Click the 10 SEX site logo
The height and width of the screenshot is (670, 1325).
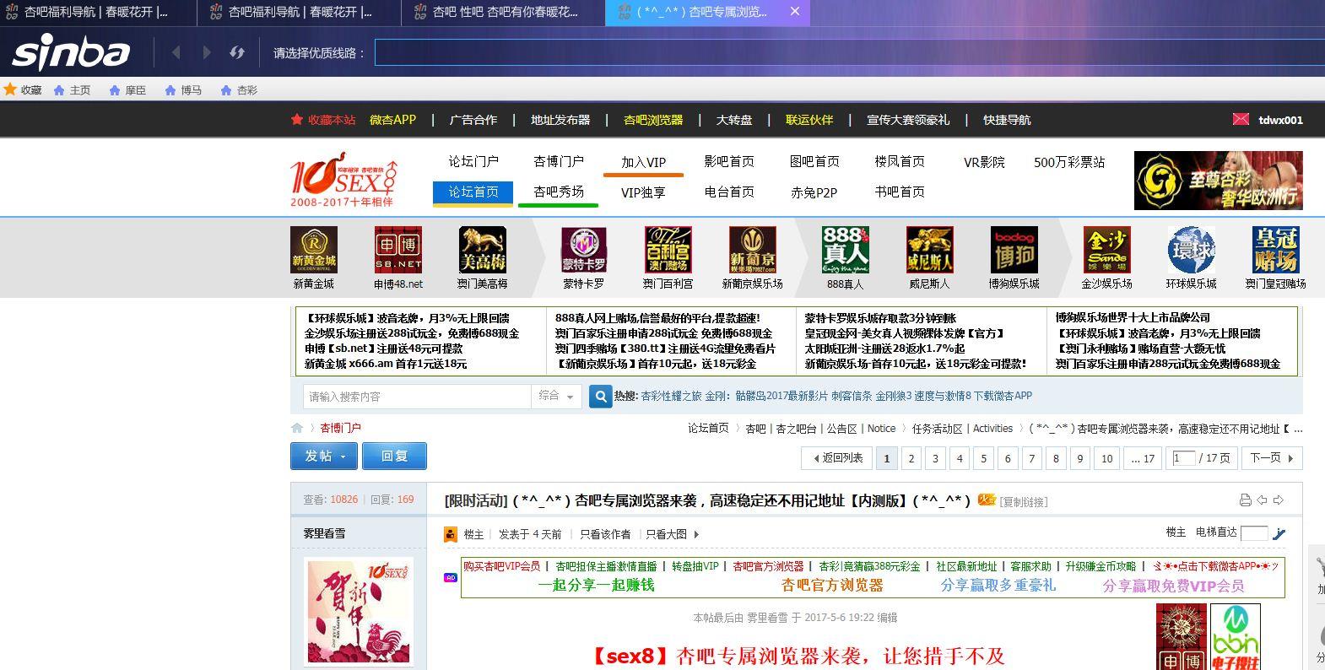pyautogui.click(x=343, y=179)
